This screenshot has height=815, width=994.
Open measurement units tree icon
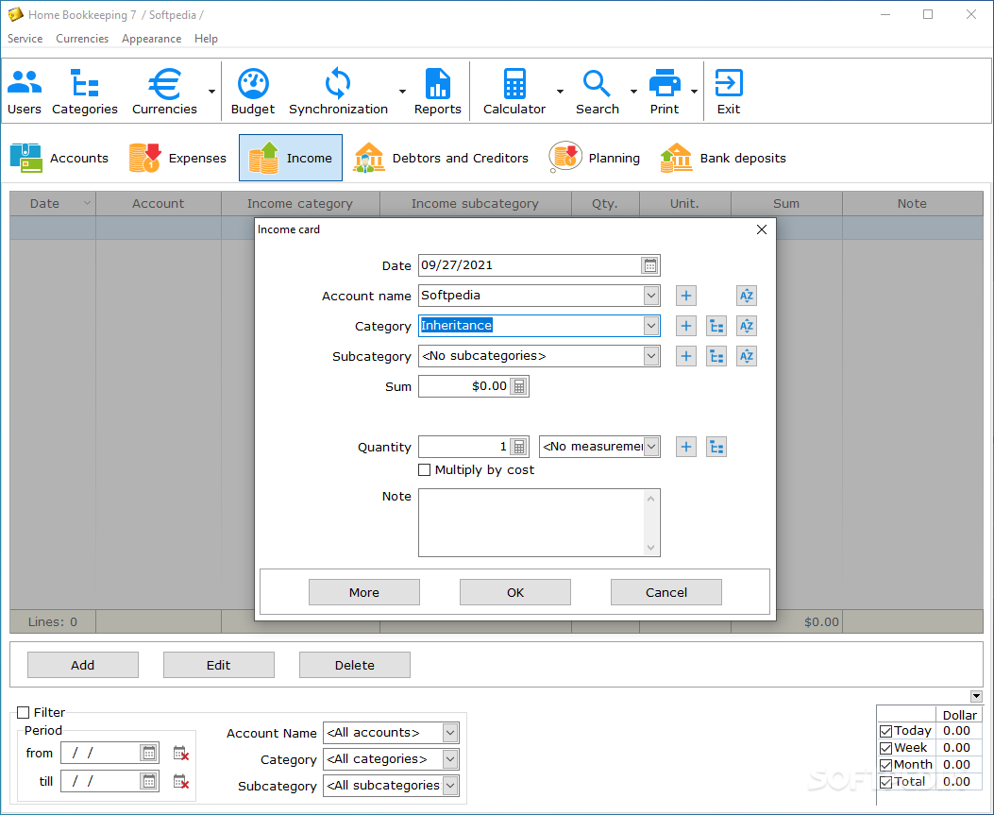click(x=716, y=447)
